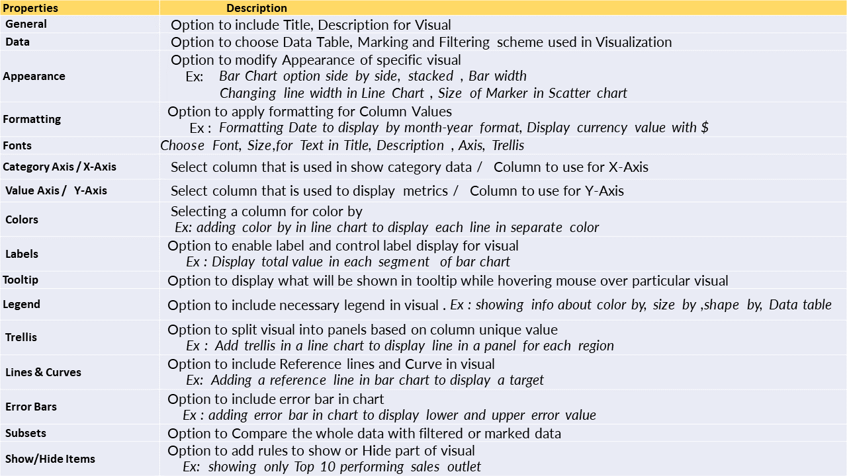Screen dimensions: 847x476
Task: Click the Properties column header
Action: coord(30,8)
